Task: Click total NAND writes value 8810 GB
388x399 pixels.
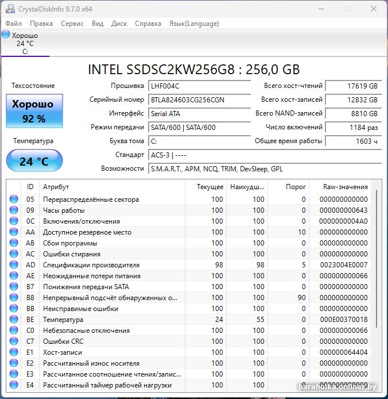Action: tap(354, 113)
